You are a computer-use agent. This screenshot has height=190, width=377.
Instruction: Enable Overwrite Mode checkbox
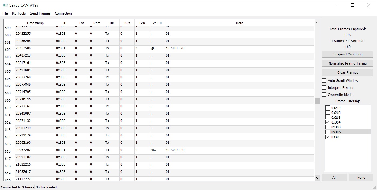(324, 94)
